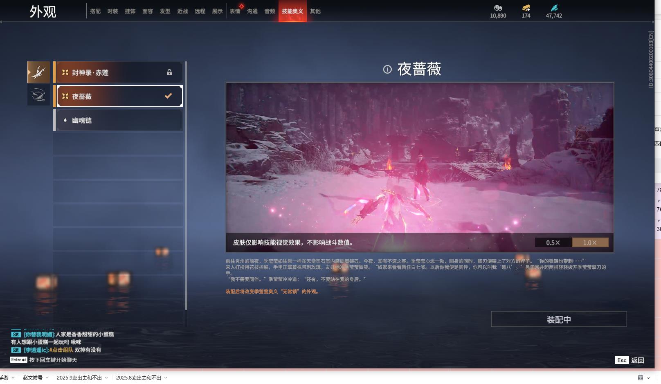This screenshot has height=384, width=661.
Task: Open dropdown arrow next to 赵文博号 sheet tab
Action: pos(47,378)
